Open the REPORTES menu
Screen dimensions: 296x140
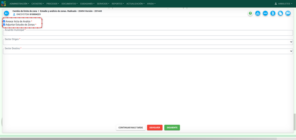point(118,4)
